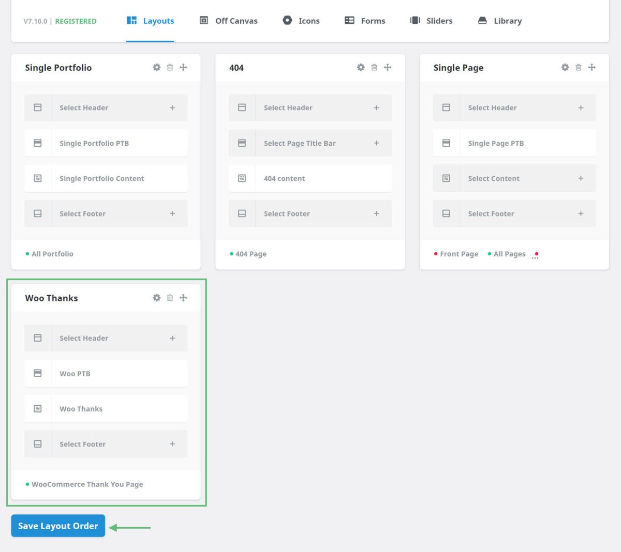Viewport: 621px width, 552px height.
Task: Switch to the Off Canvas tab
Action: 228,21
